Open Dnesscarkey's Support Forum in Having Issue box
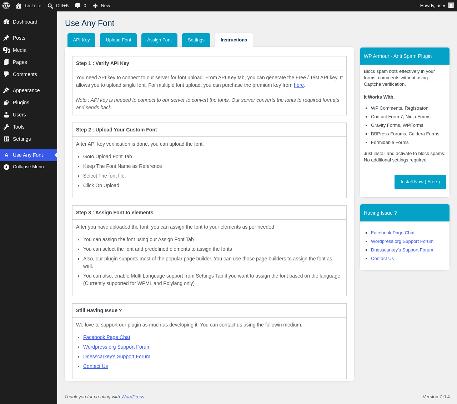This screenshot has width=457, height=404. 402,250
